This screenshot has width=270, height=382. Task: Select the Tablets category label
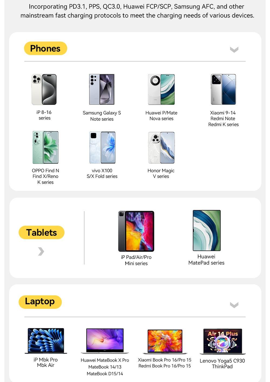point(42,232)
